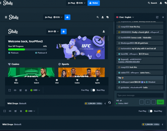Click the @Superx0 mention in GRDSGD02's message
Viewport: 167px width, 131px height.
tap(155, 32)
